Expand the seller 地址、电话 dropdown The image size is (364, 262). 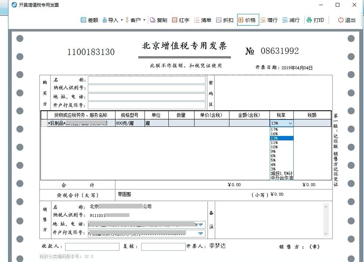coord(201,225)
